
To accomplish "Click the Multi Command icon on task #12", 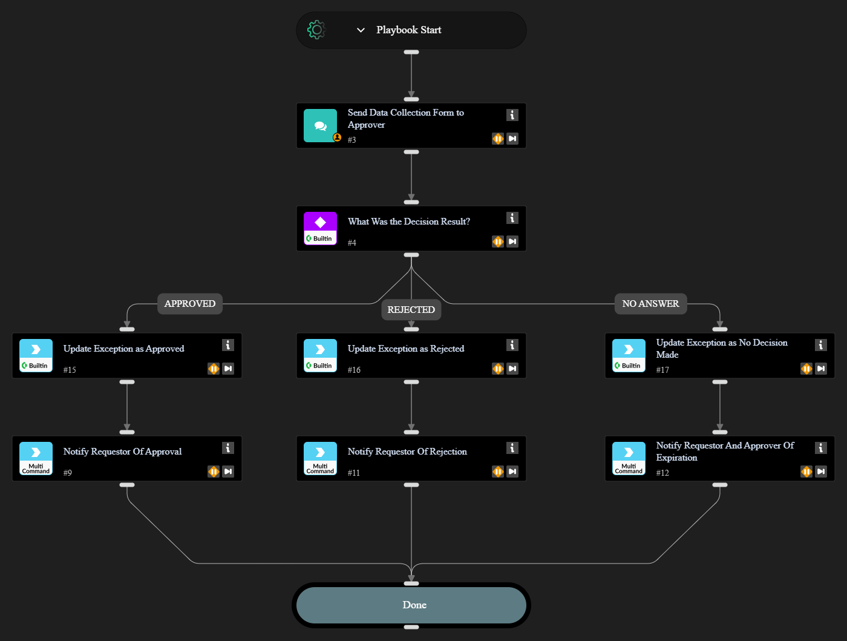I will click(629, 459).
